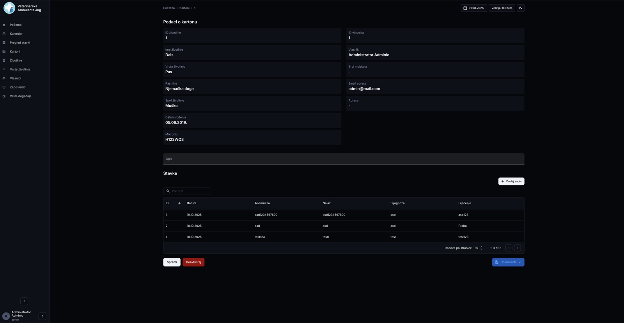Open the user menu three-dots icon
The width and height of the screenshot is (624, 323).
pyautogui.click(x=43, y=316)
